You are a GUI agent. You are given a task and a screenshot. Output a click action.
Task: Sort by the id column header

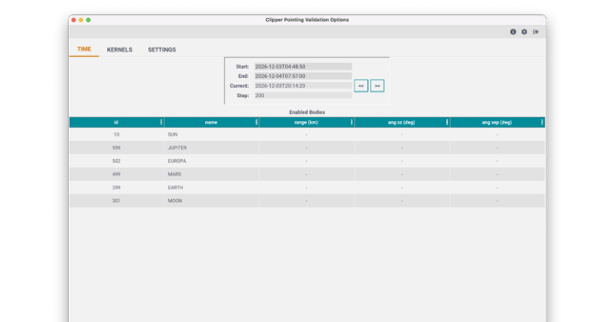(x=116, y=122)
